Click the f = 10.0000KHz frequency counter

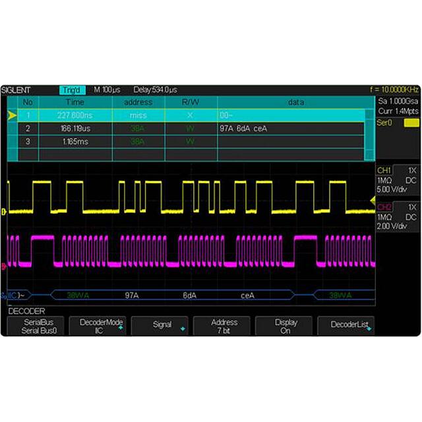[x=394, y=90]
